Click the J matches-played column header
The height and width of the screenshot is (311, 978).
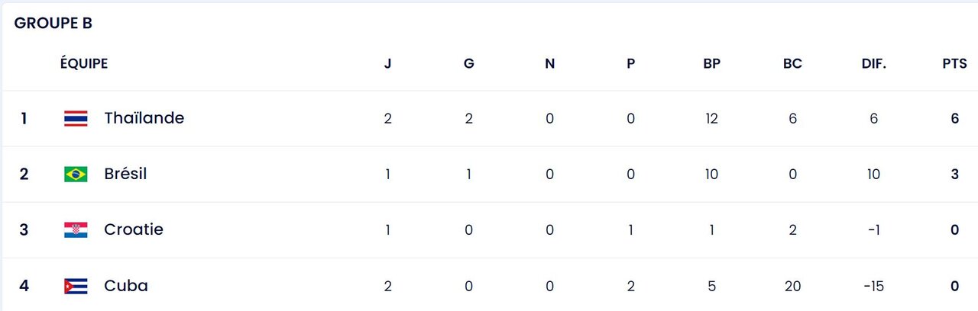[x=387, y=64]
